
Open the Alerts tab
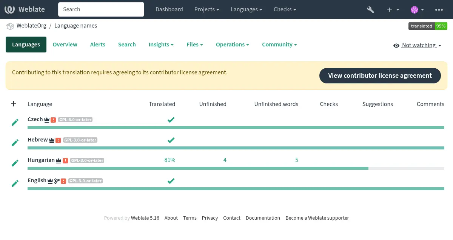point(97,45)
